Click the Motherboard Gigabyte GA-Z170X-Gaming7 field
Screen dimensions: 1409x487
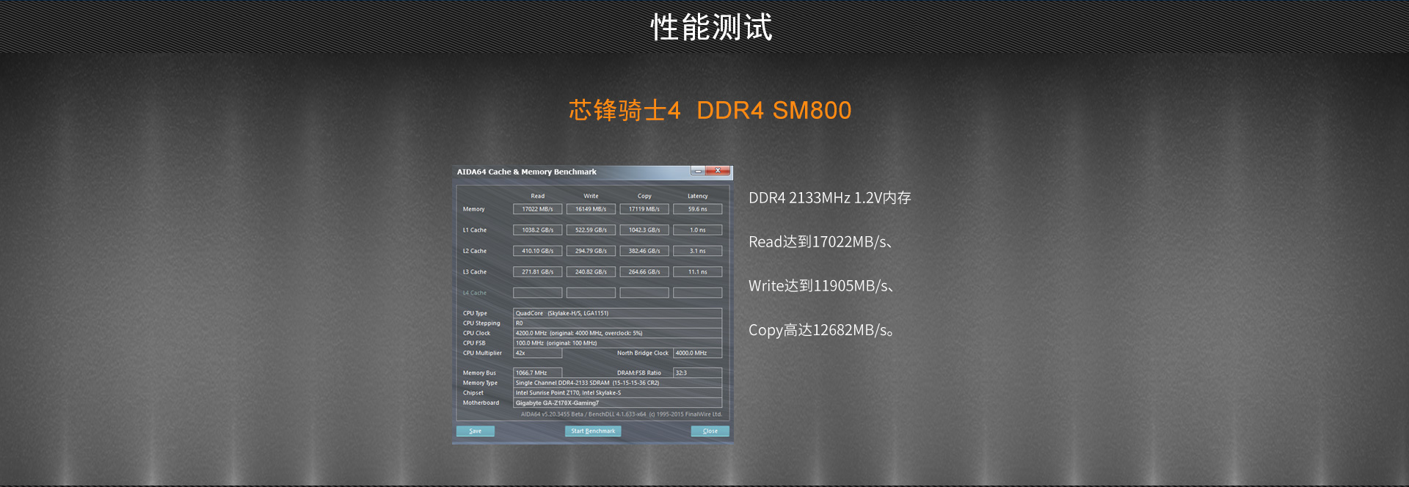616,403
